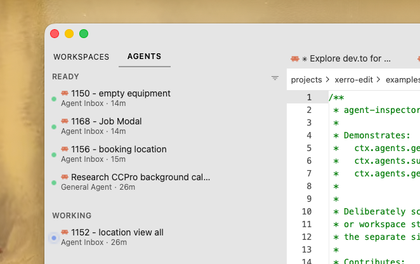Open the filter icon beside READY

pos(275,78)
